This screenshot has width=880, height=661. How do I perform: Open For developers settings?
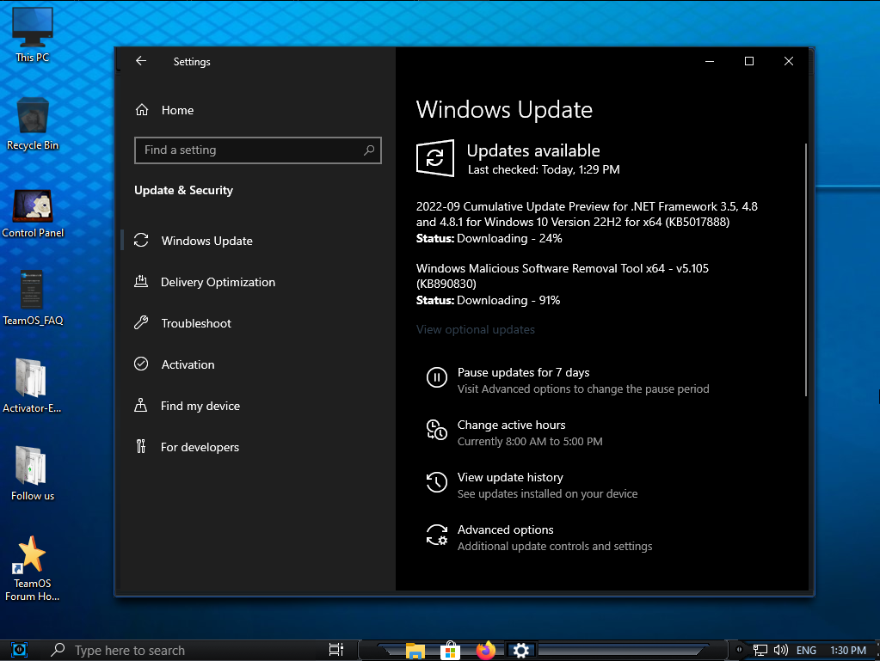[200, 447]
